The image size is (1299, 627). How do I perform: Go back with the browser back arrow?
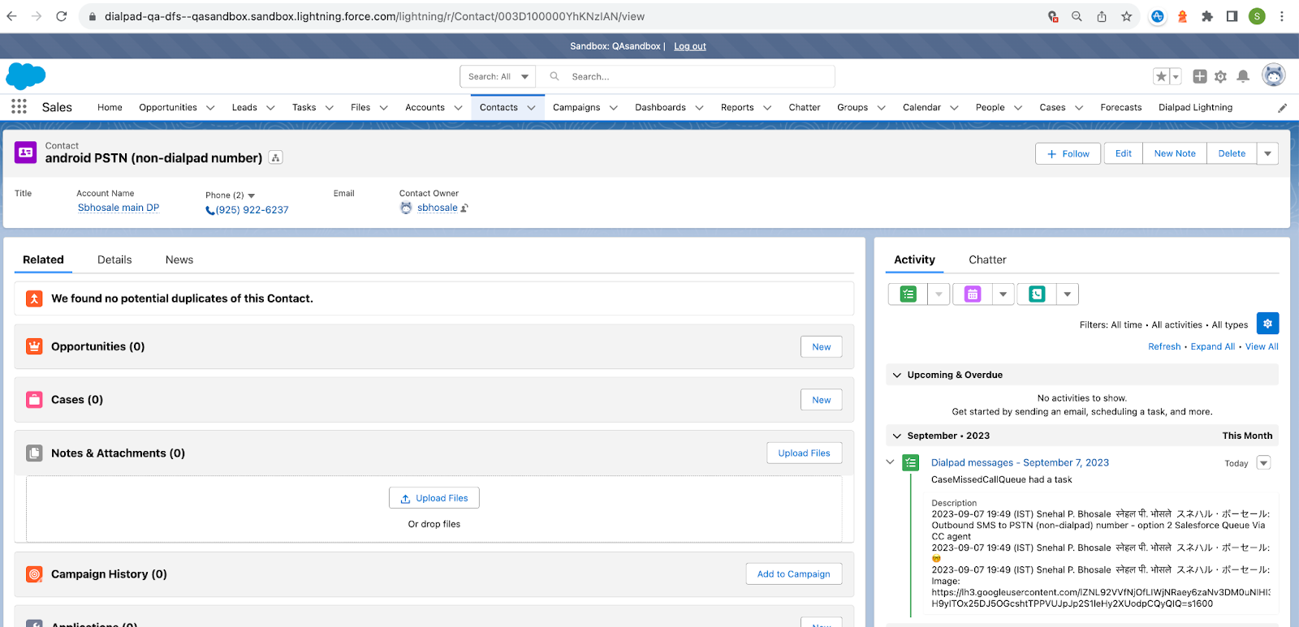[11, 16]
